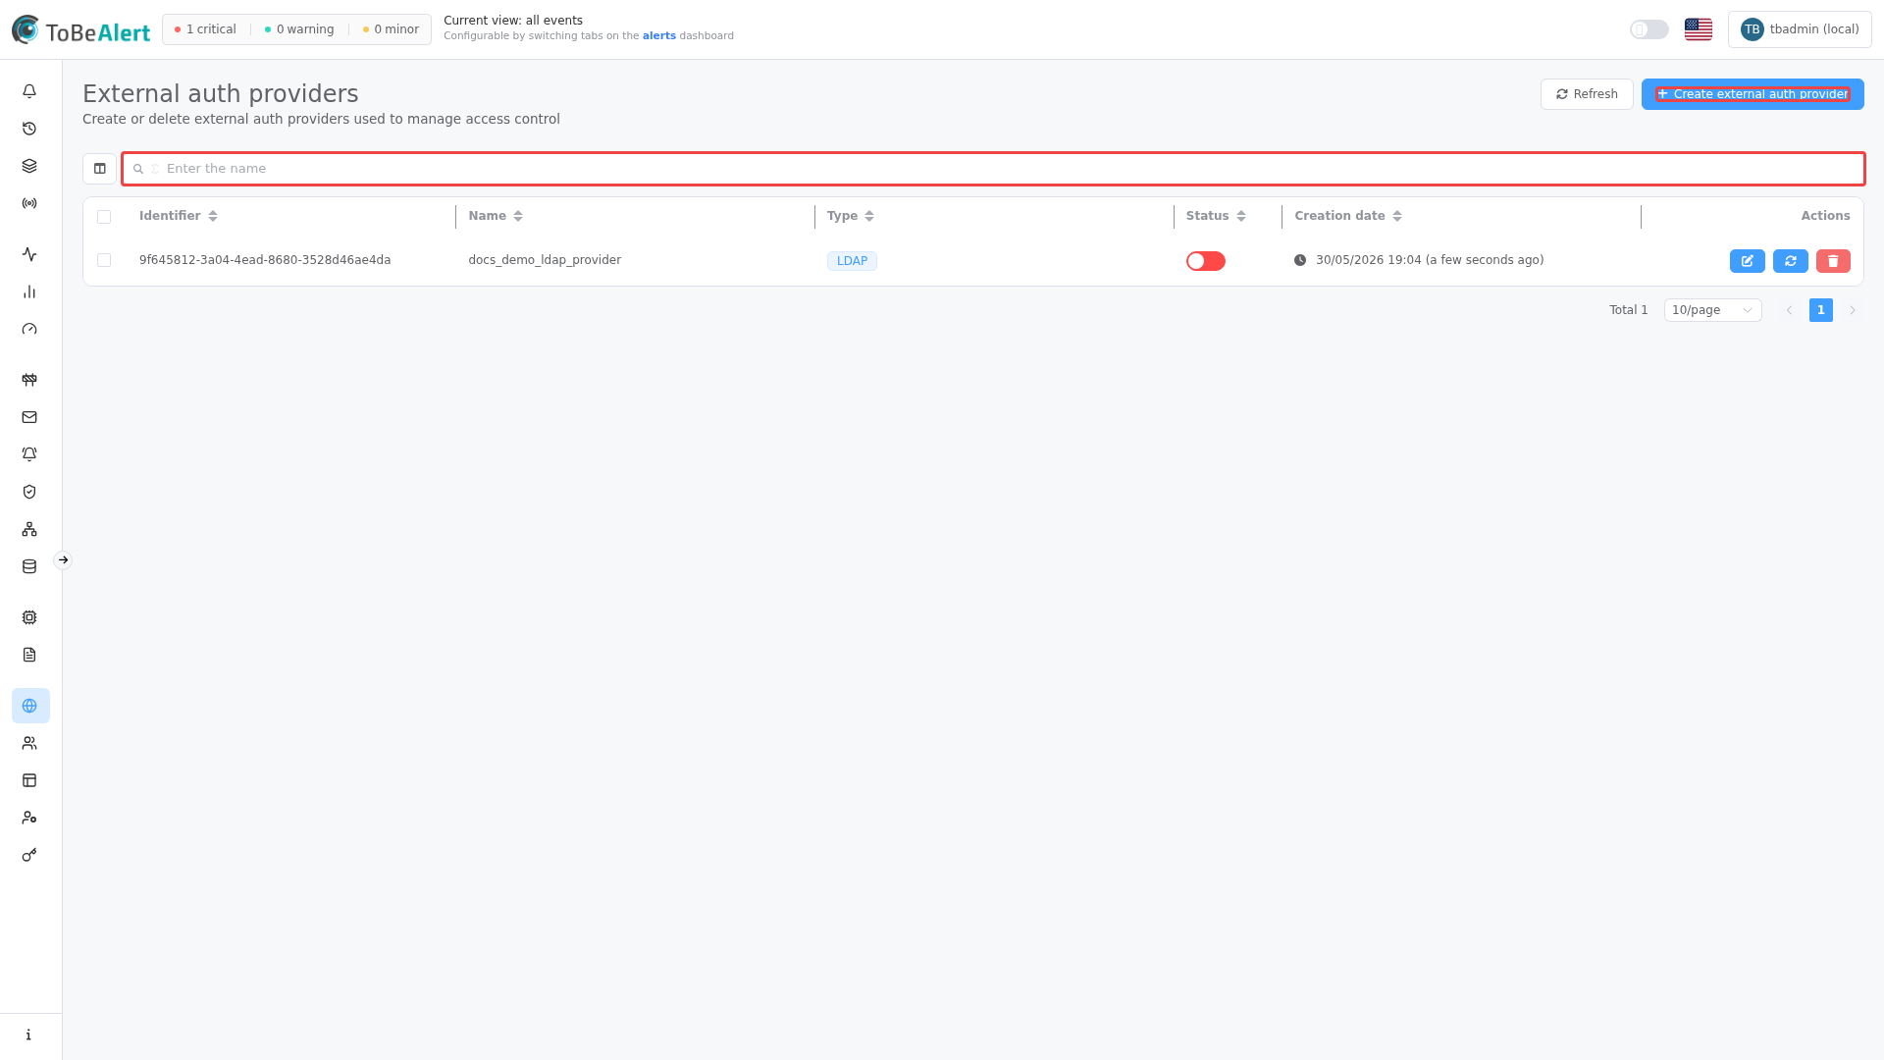This screenshot has height=1060, width=1884.
Task: Open the envelope mail icon in sidebar
Action: click(29, 417)
